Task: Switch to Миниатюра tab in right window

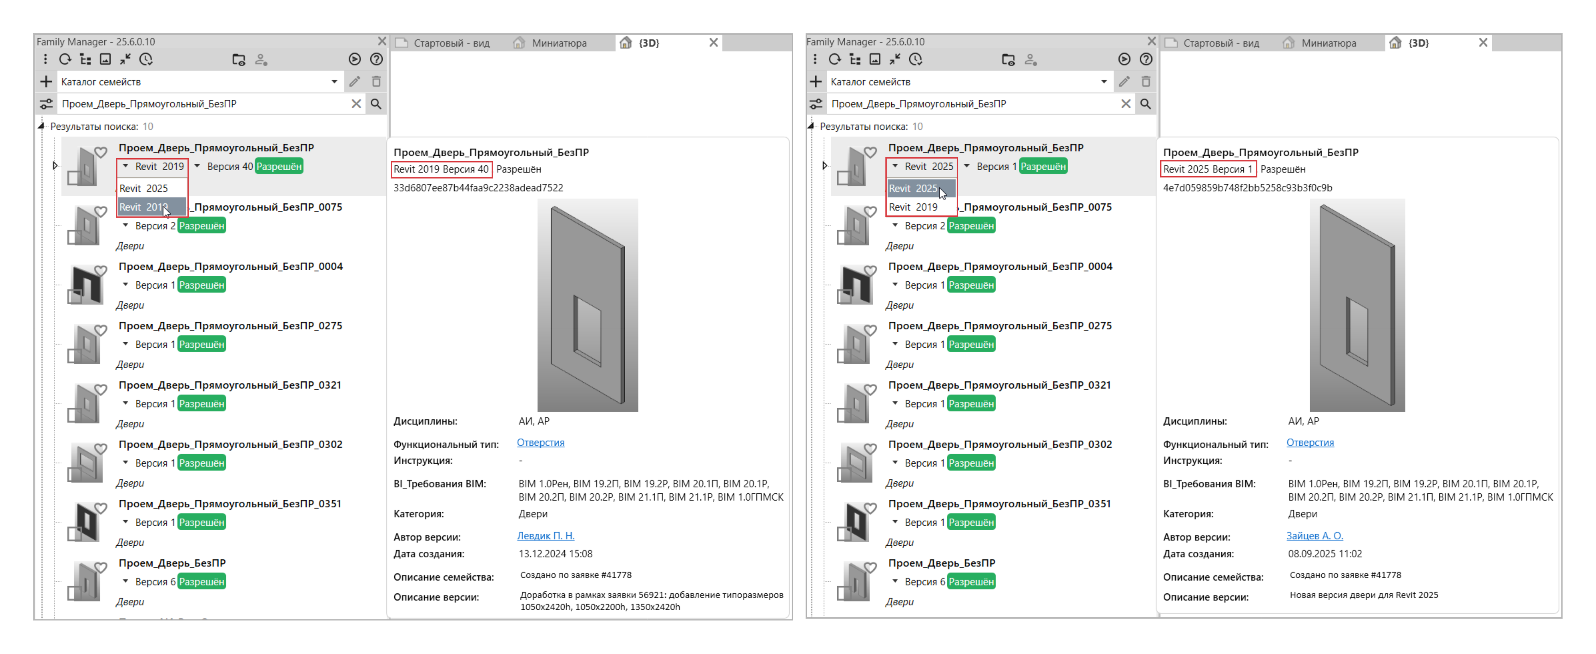Action: [1320, 43]
